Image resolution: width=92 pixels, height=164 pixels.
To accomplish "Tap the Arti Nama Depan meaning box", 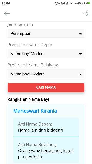I will coord(46,127).
